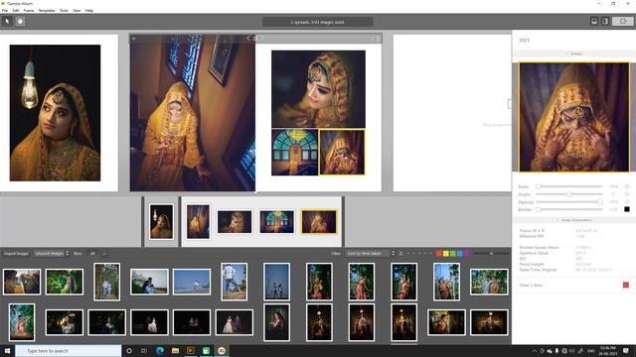Adjust the Opacity slider
The height and width of the screenshot is (357, 636).
point(569,201)
